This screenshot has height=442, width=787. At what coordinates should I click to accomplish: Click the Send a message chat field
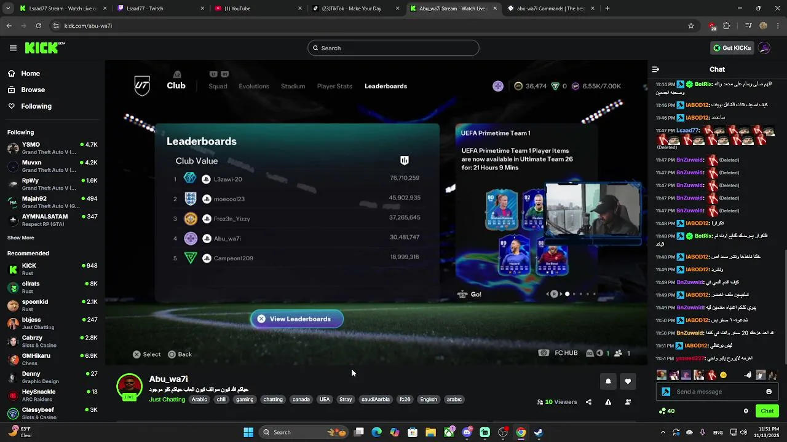[717, 392]
